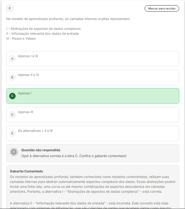Choose the answer text 'Apenas II e III'
Viewport: 185px width, 209px height.
click(28, 75)
